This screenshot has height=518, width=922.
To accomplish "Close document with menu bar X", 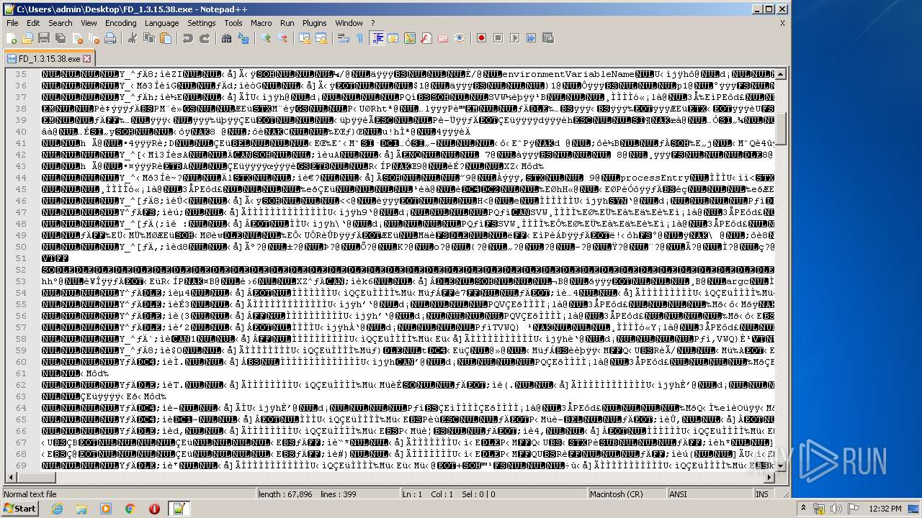I will [x=782, y=23].
